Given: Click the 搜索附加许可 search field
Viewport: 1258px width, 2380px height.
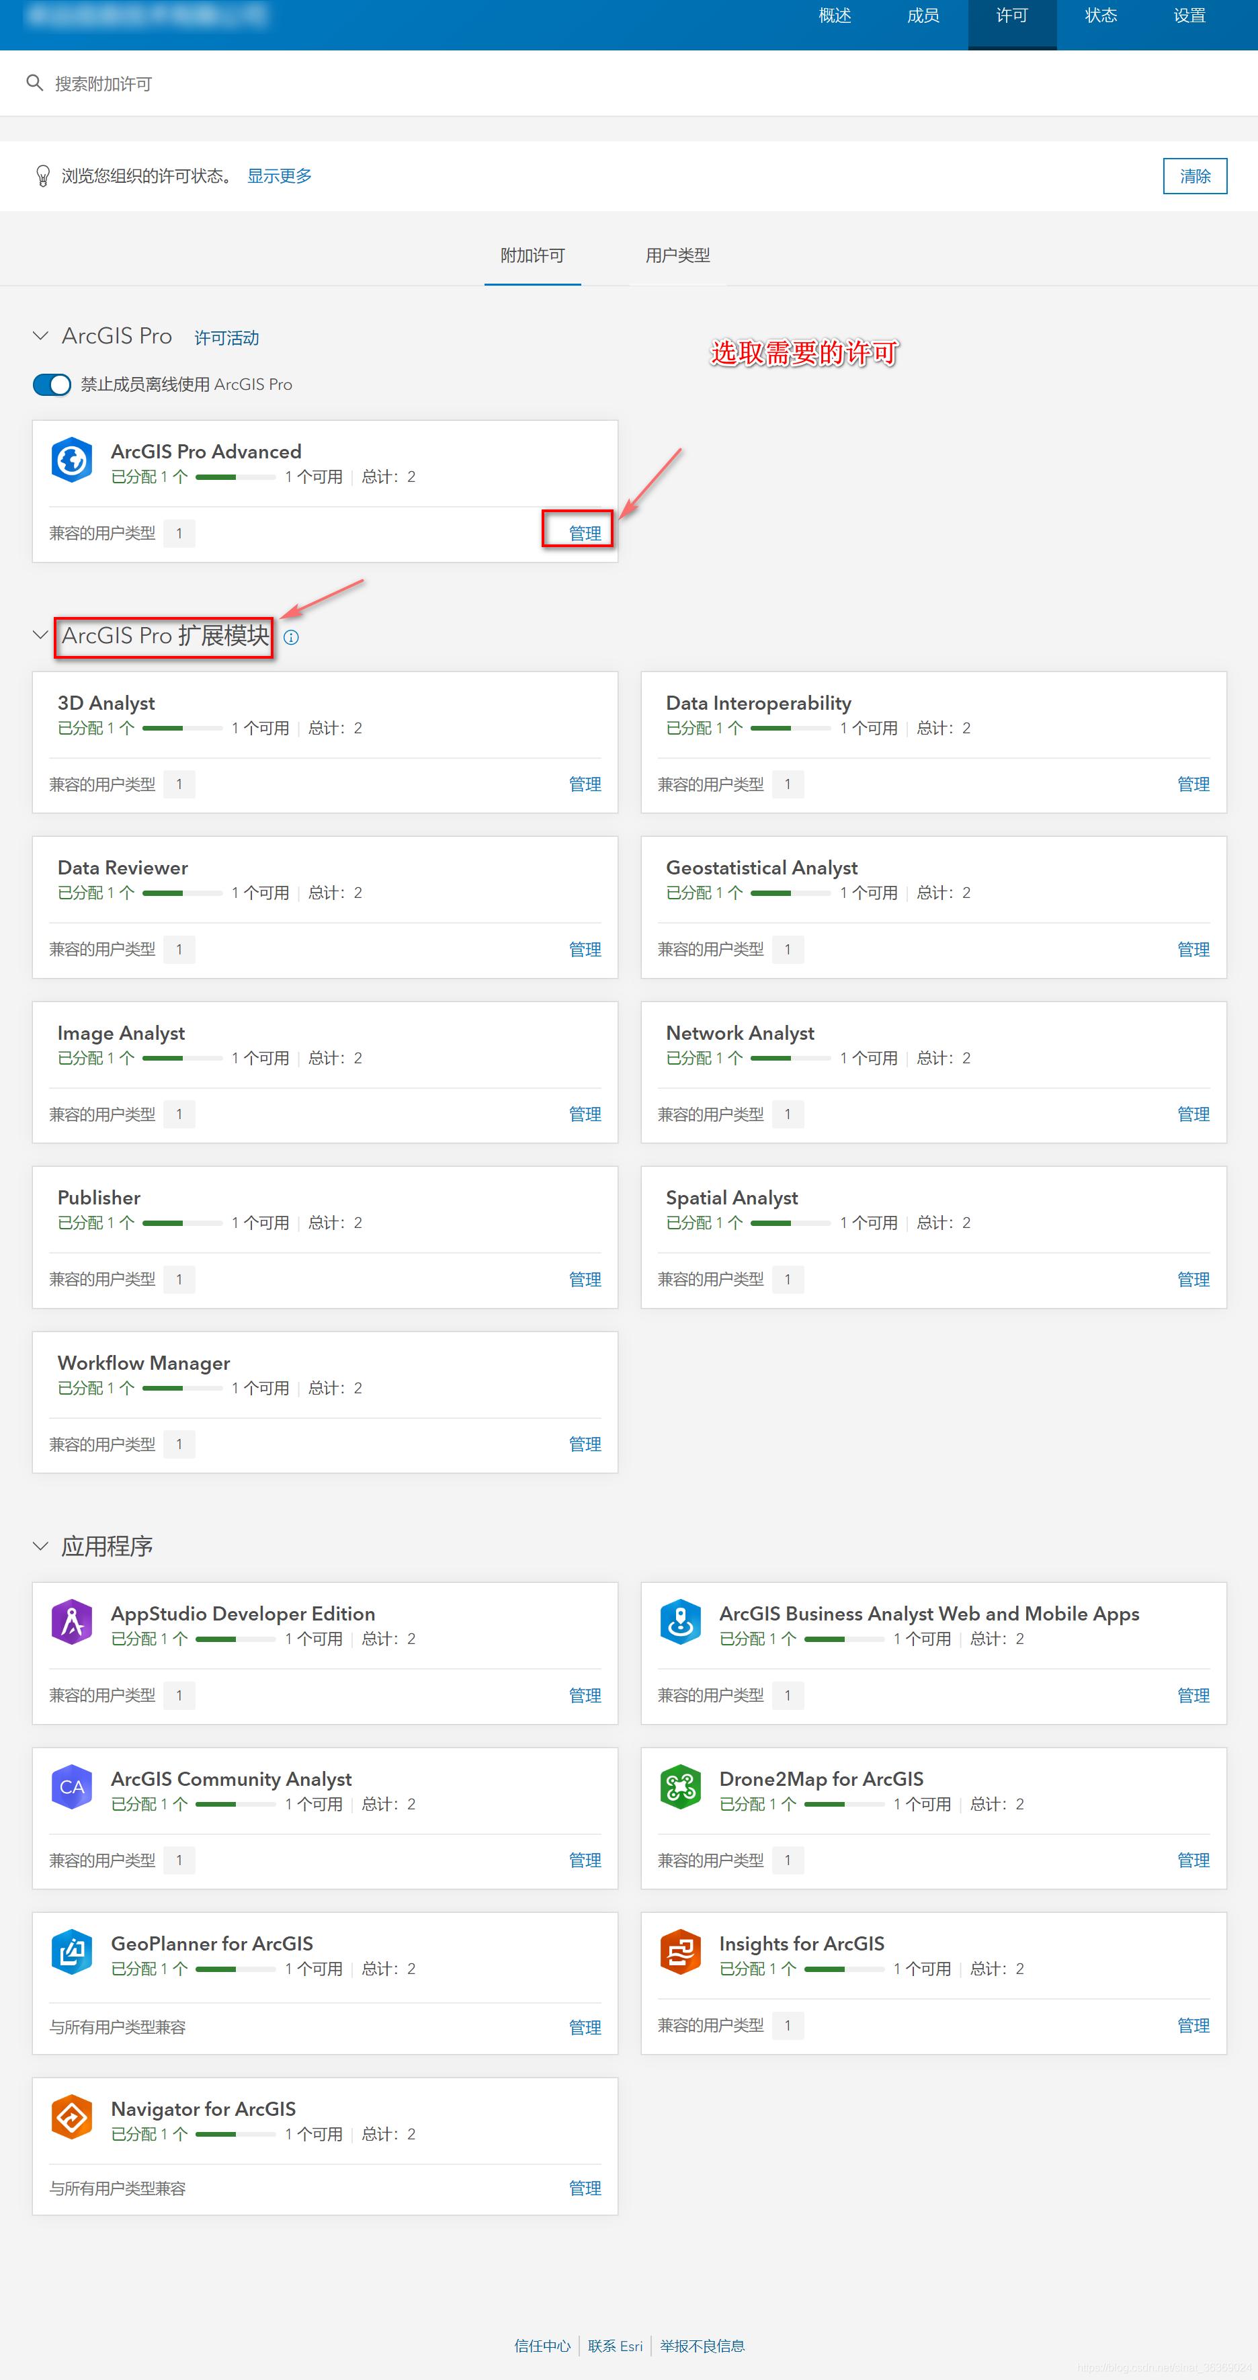Looking at the screenshot, I should 370,84.
